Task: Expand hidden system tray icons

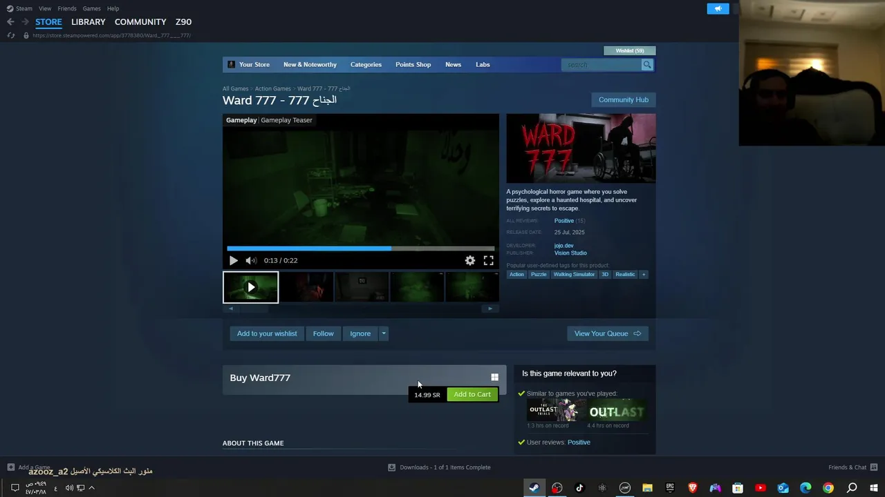Action: coord(91,488)
